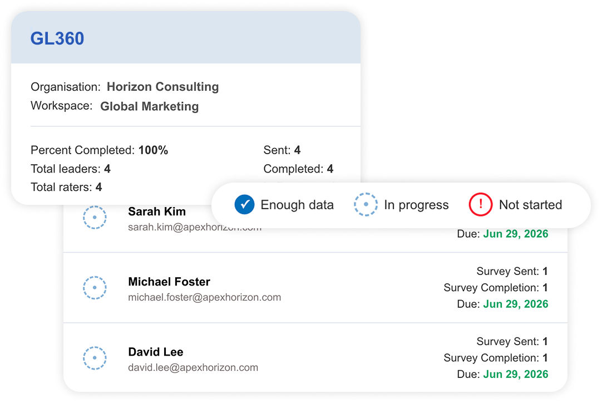
Task: Click the dashed circle In progress legend icon
Action: click(x=366, y=204)
